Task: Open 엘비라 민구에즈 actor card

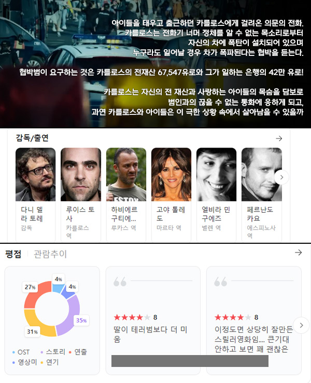Action: (x=216, y=195)
